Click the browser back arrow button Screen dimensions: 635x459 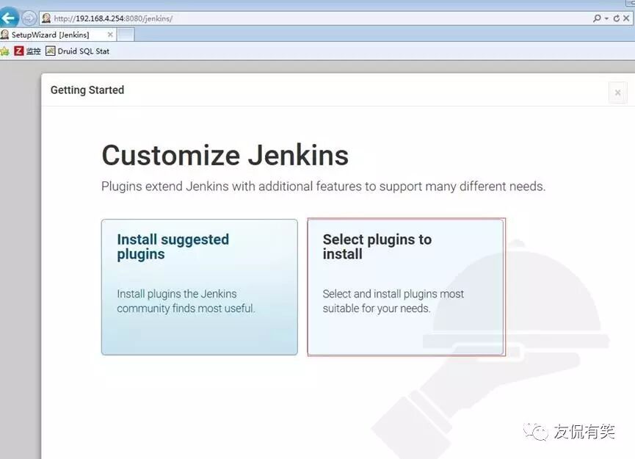pyautogui.click(x=9, y=18)
